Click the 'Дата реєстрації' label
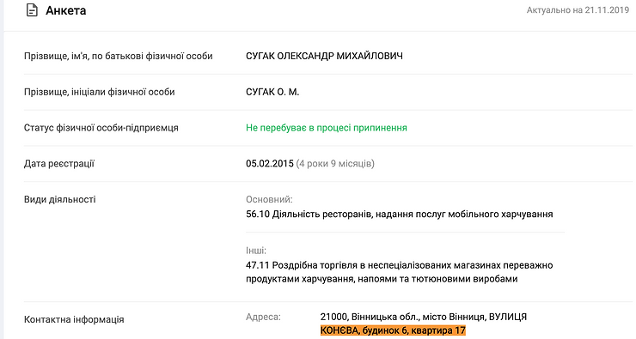The height and width of the screenshot is (339, 636). (58, 164)
